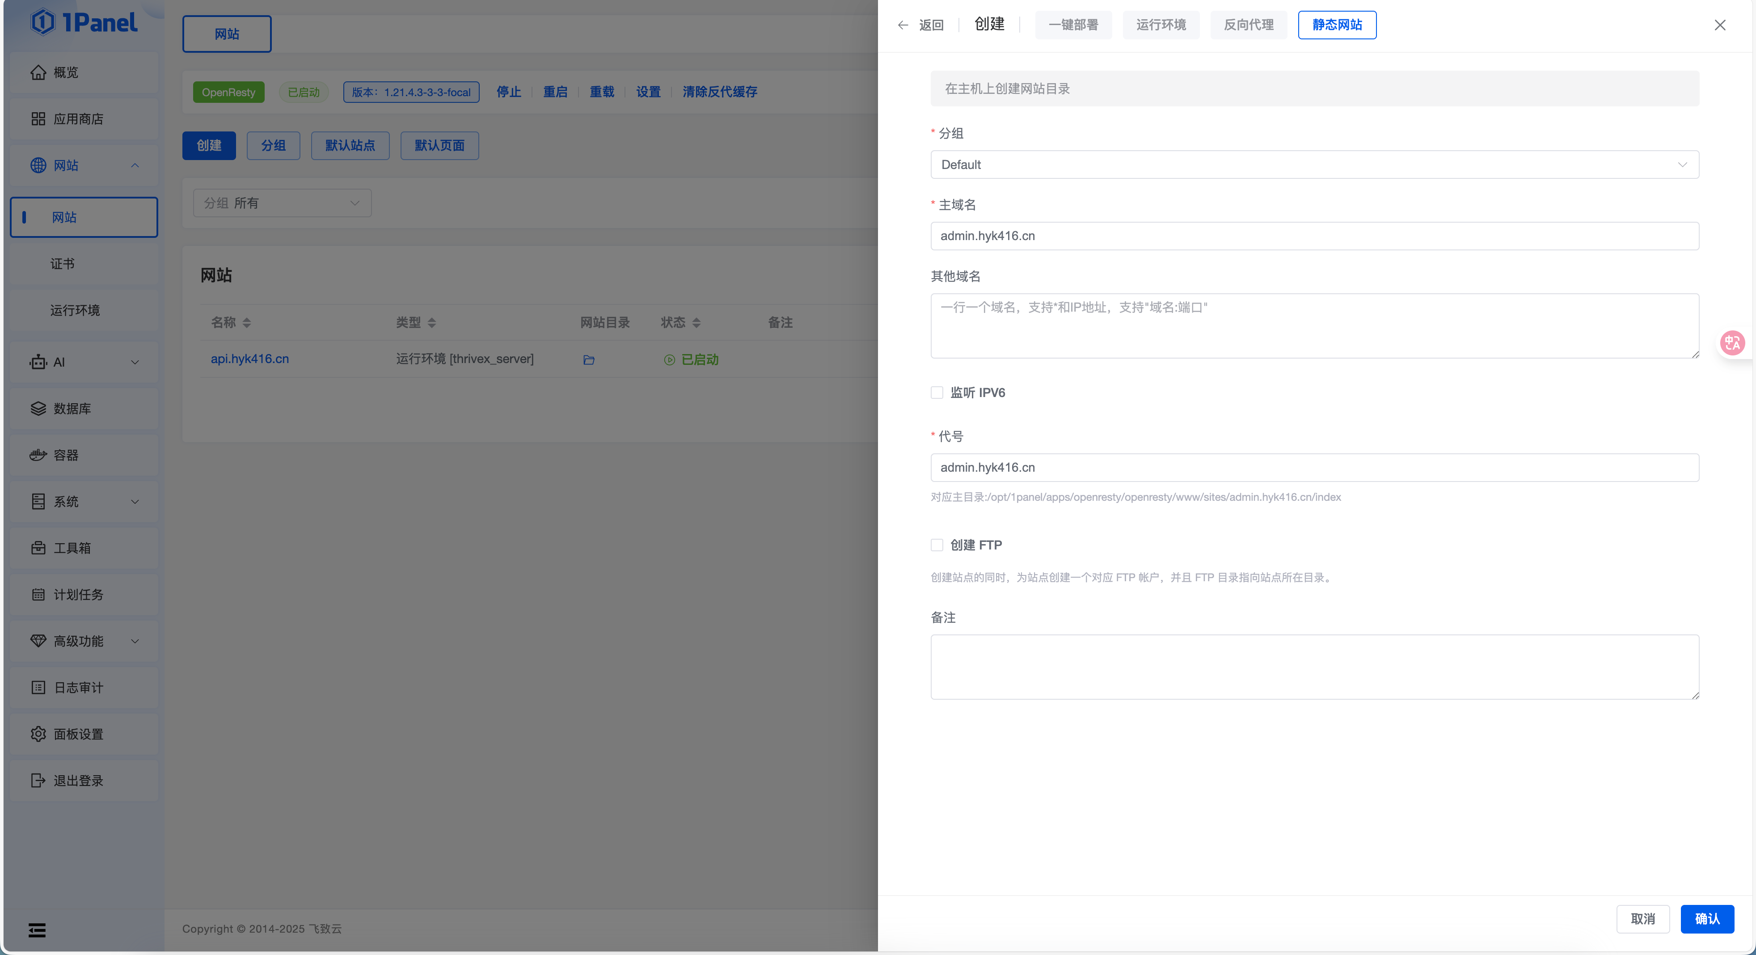The height and width of the screenshot is (955, 1756).
Task: Click the 网站 tab at page top
Action: click(226, 34)
